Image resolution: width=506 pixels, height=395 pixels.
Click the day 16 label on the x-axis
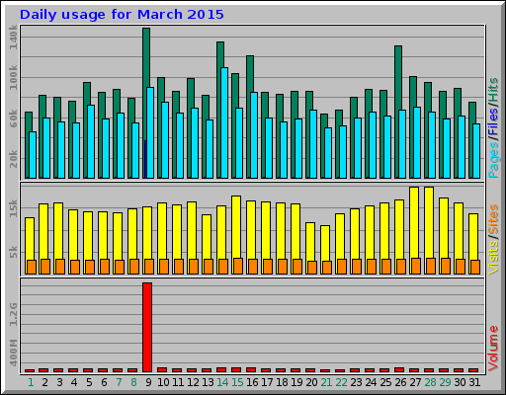[x=252, y=382]
